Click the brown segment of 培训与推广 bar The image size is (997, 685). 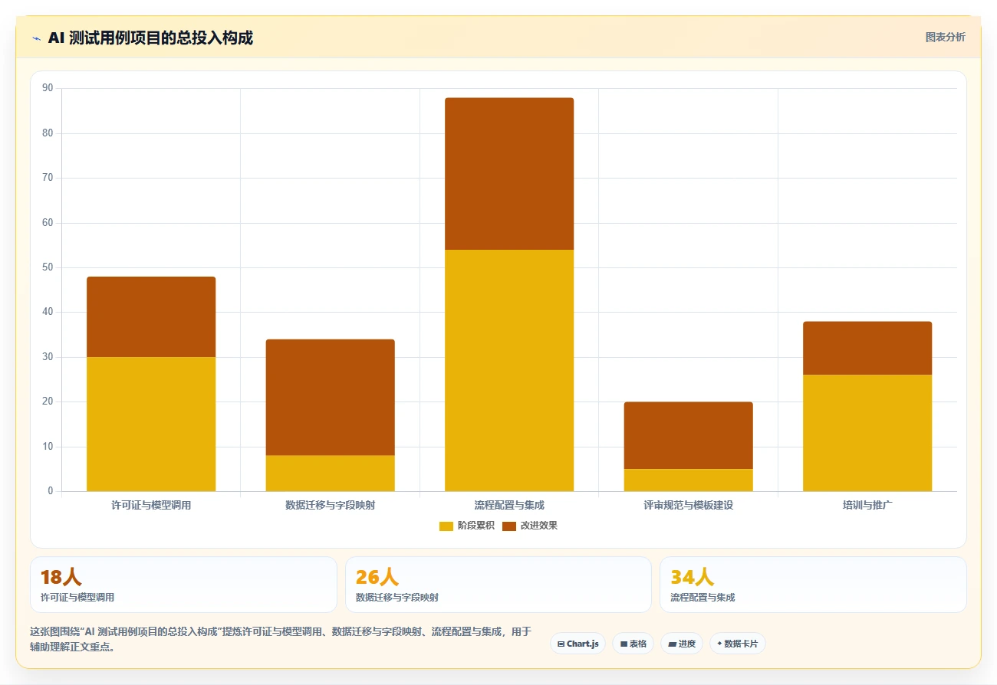(867, 348)
